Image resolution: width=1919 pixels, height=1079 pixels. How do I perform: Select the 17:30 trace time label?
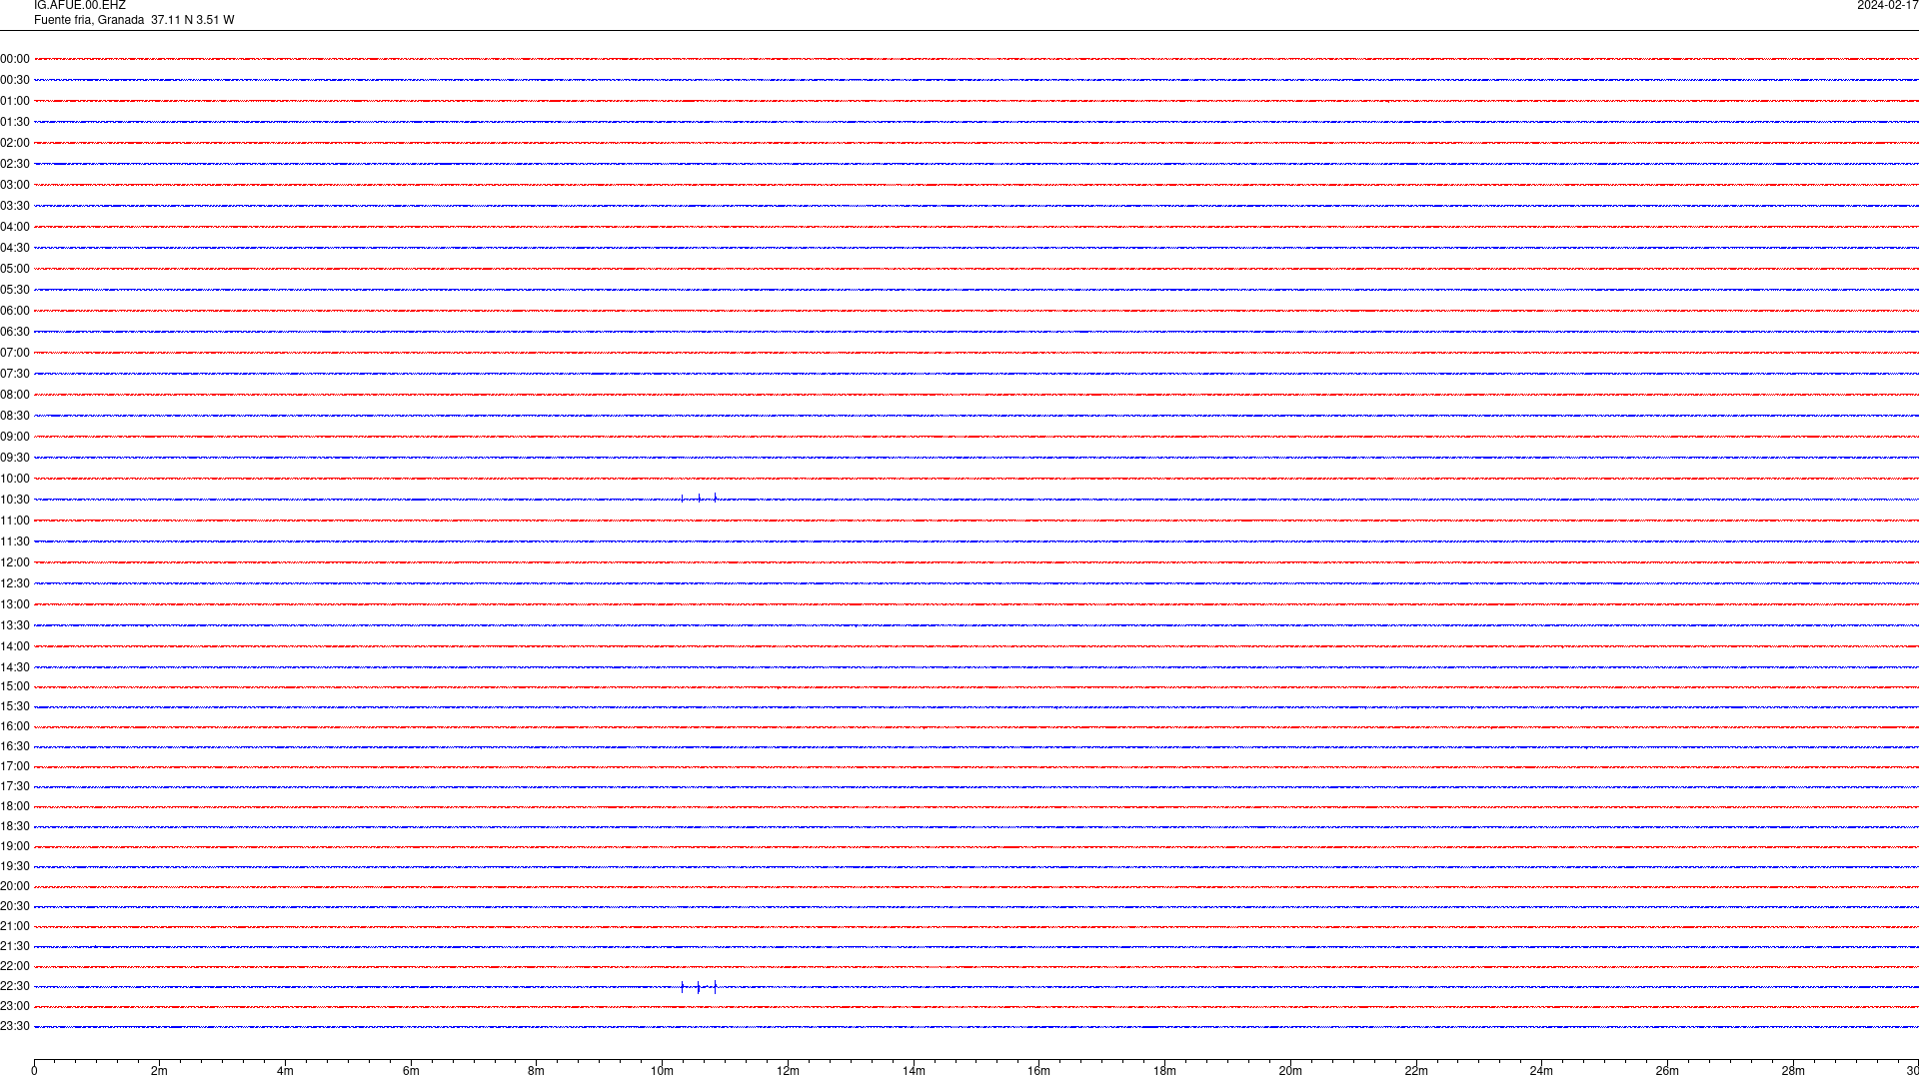point(15,786)
